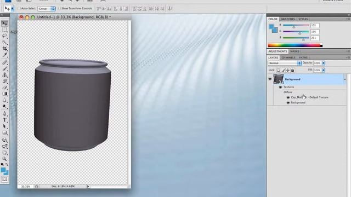The width and height of the screenshot is (351, 197).
Task: Select the Zoom tool
Action: click(x=4, y=159)
